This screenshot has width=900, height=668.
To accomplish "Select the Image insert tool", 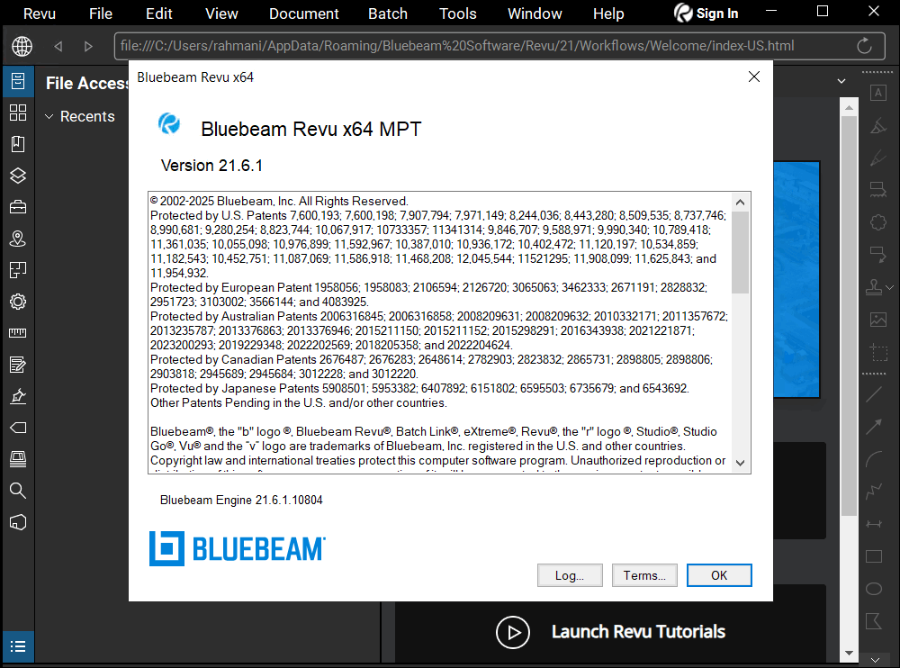I will coord(877,320).
